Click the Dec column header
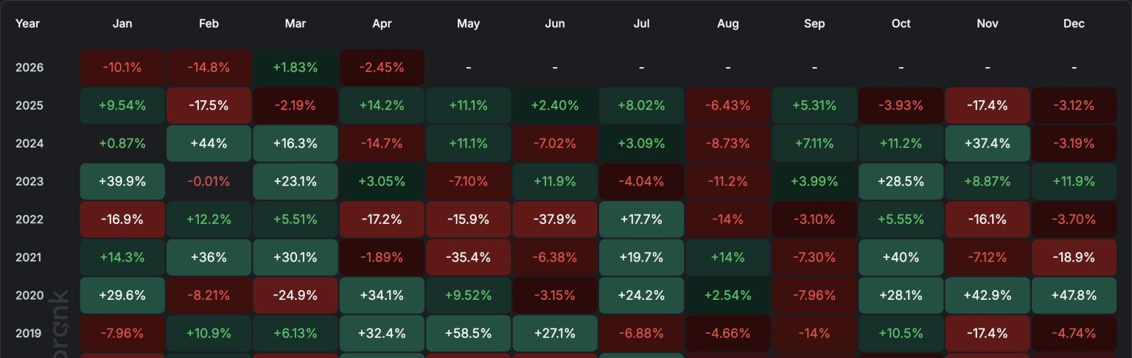The height and width of the screenshot is (358, 1132). pyautogui.click(x=1074, y=24)
